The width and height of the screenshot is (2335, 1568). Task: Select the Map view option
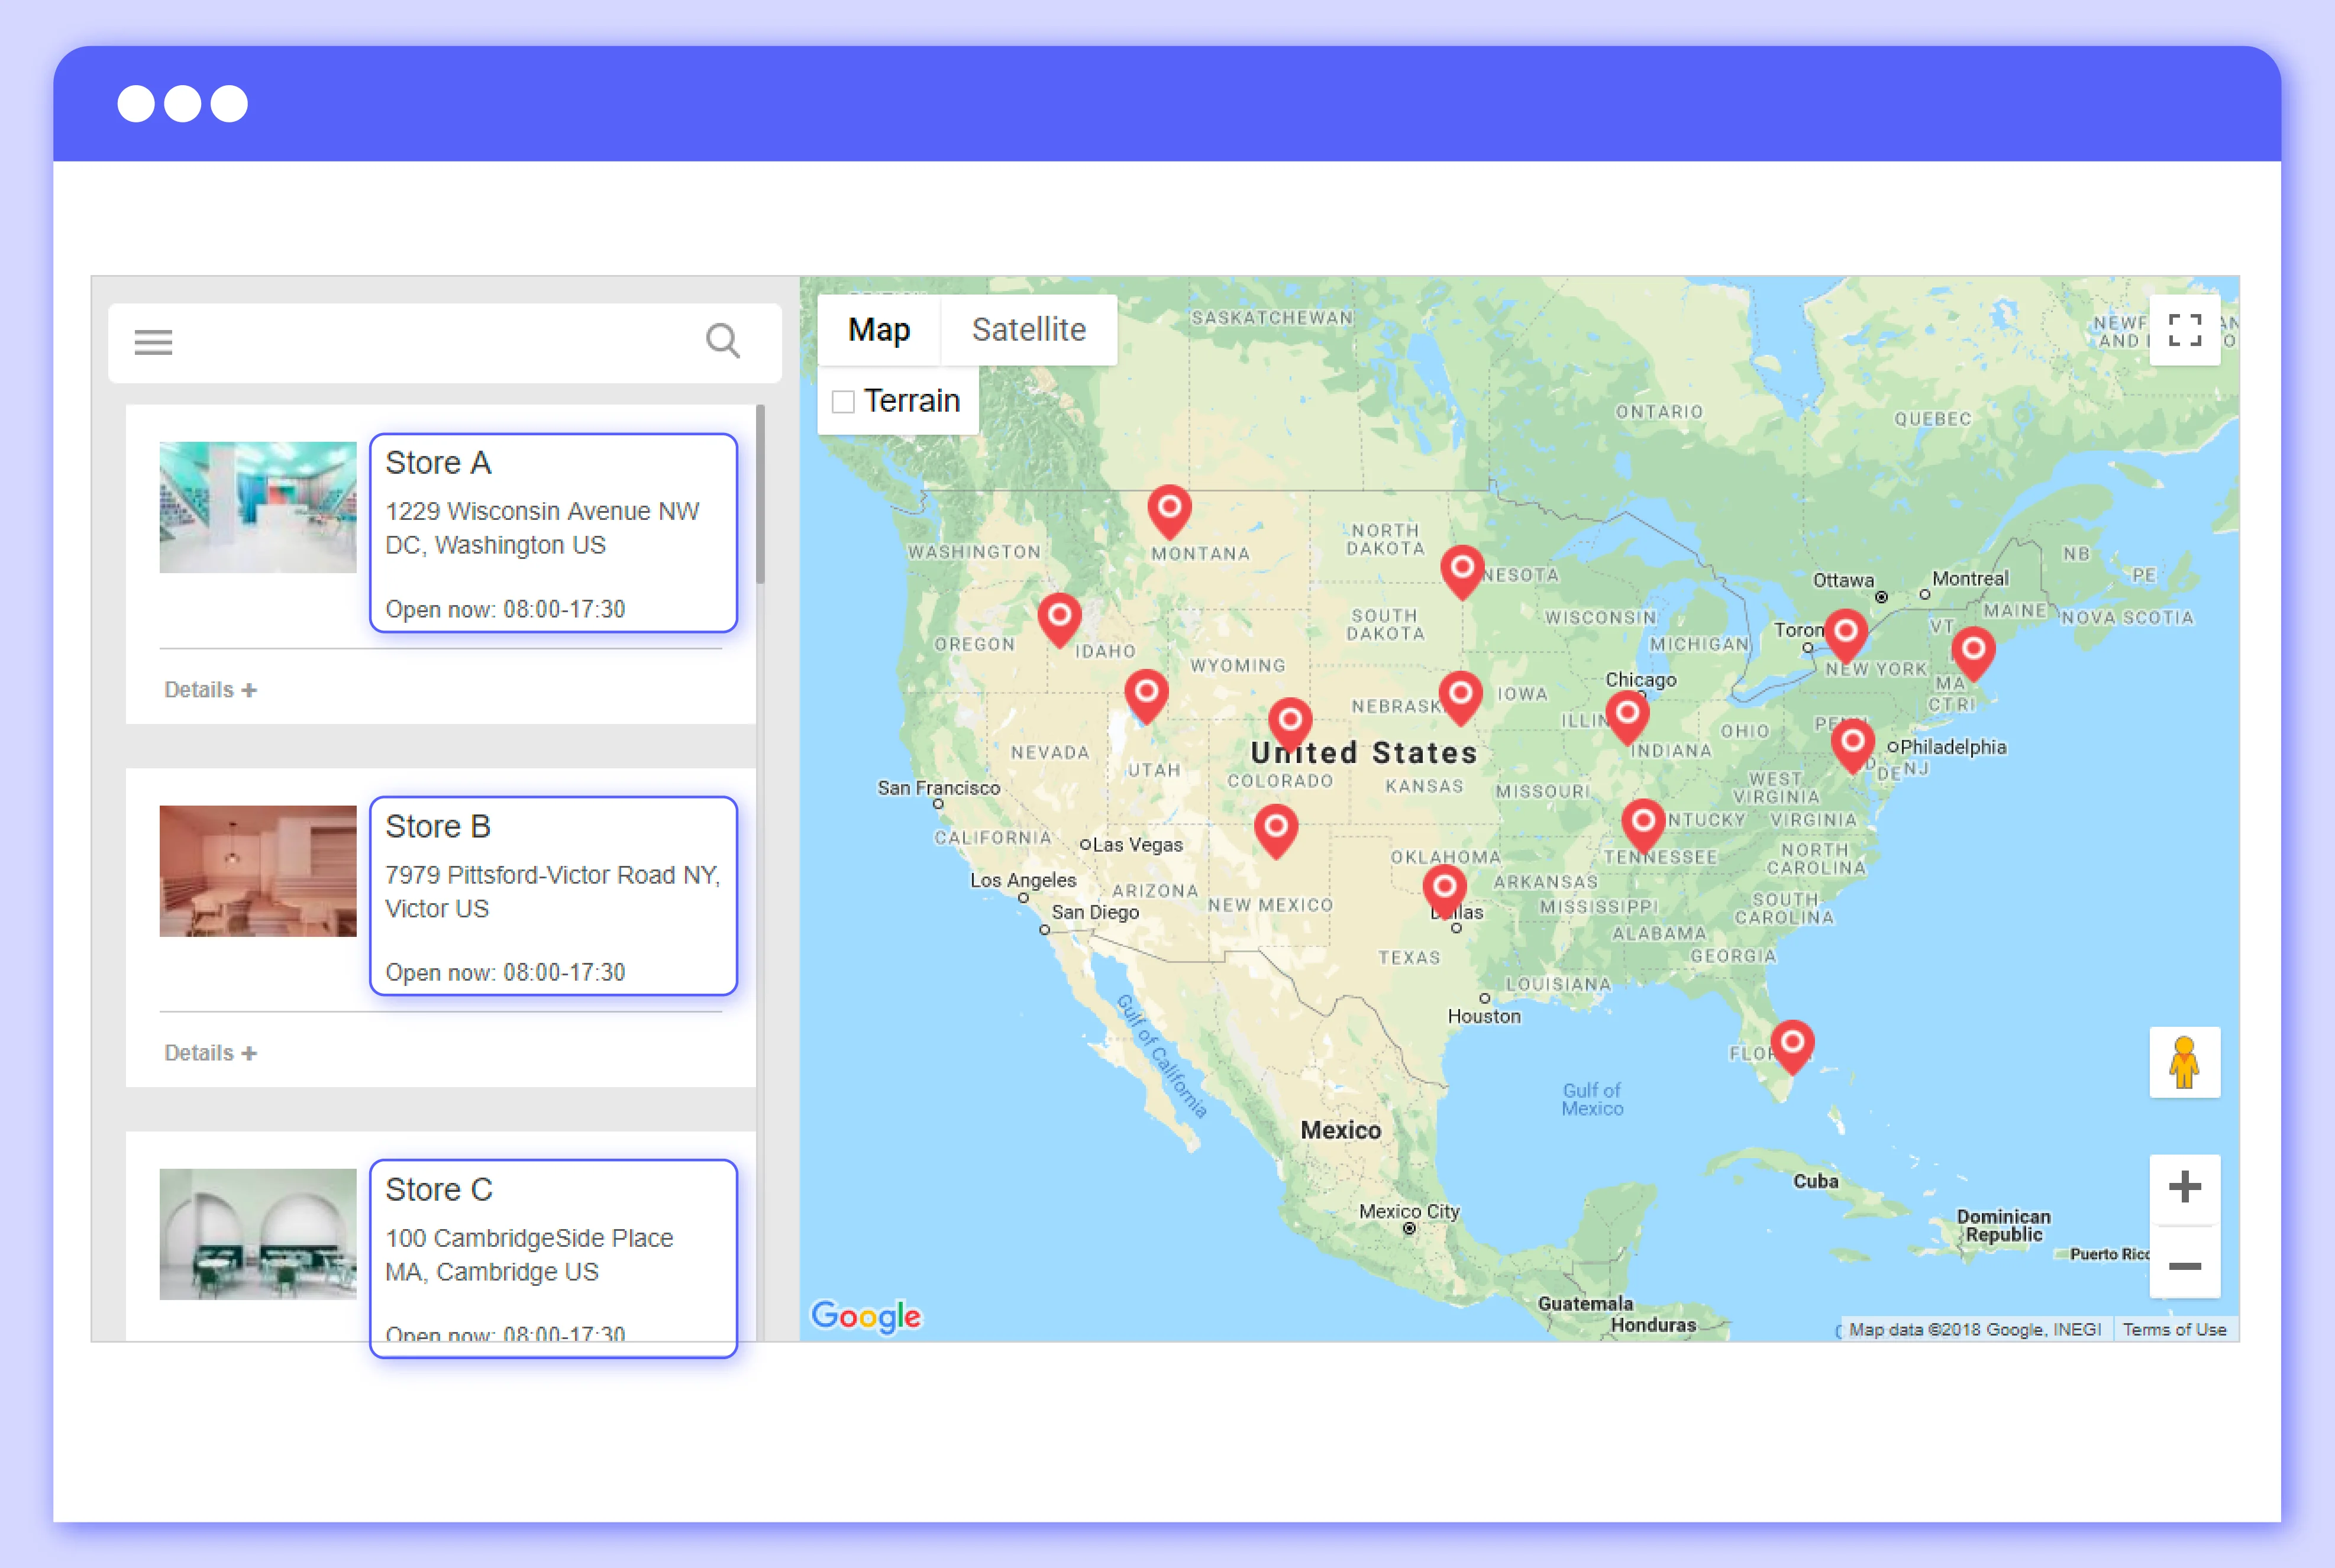click(x=878, y=329)
